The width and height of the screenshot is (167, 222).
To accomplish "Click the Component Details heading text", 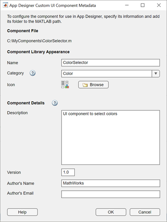I will coord(26,103).
